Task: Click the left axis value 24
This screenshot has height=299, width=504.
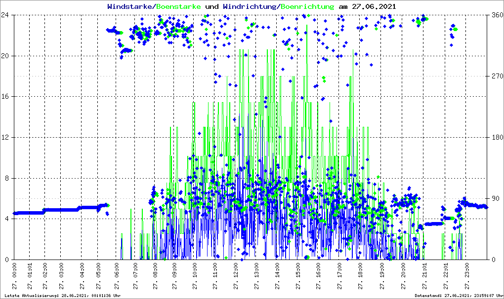Action: point(5,15)
